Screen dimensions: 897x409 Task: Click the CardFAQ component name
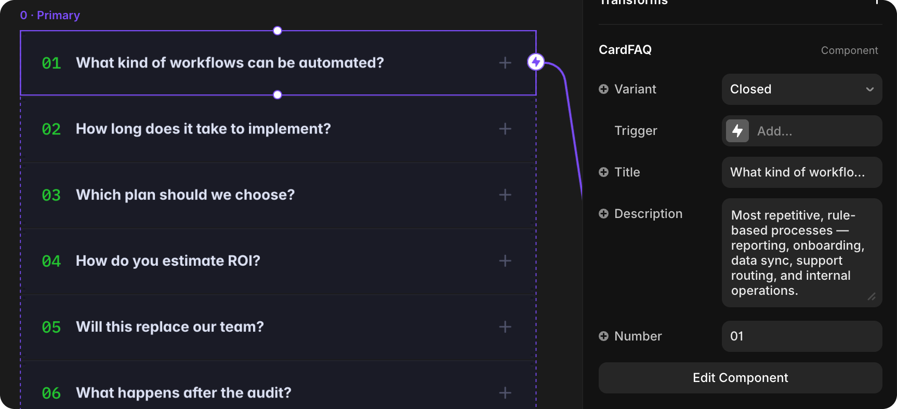pyautogui.click(x=625, y=50)
